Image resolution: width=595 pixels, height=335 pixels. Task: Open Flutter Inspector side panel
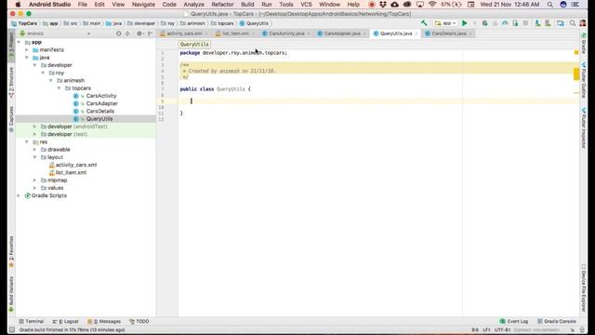coord(584,128)
